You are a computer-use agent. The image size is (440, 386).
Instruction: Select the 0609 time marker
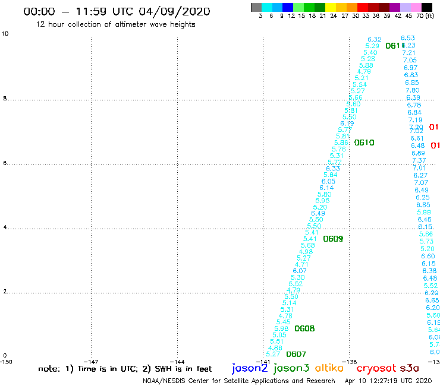(333, 239)
